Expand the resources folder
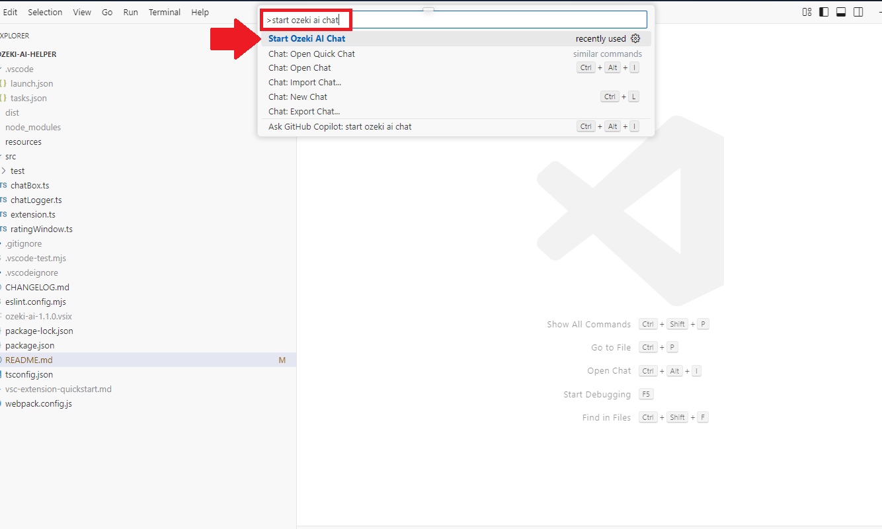The image size is (882, 529). click(x=148, y=142)
